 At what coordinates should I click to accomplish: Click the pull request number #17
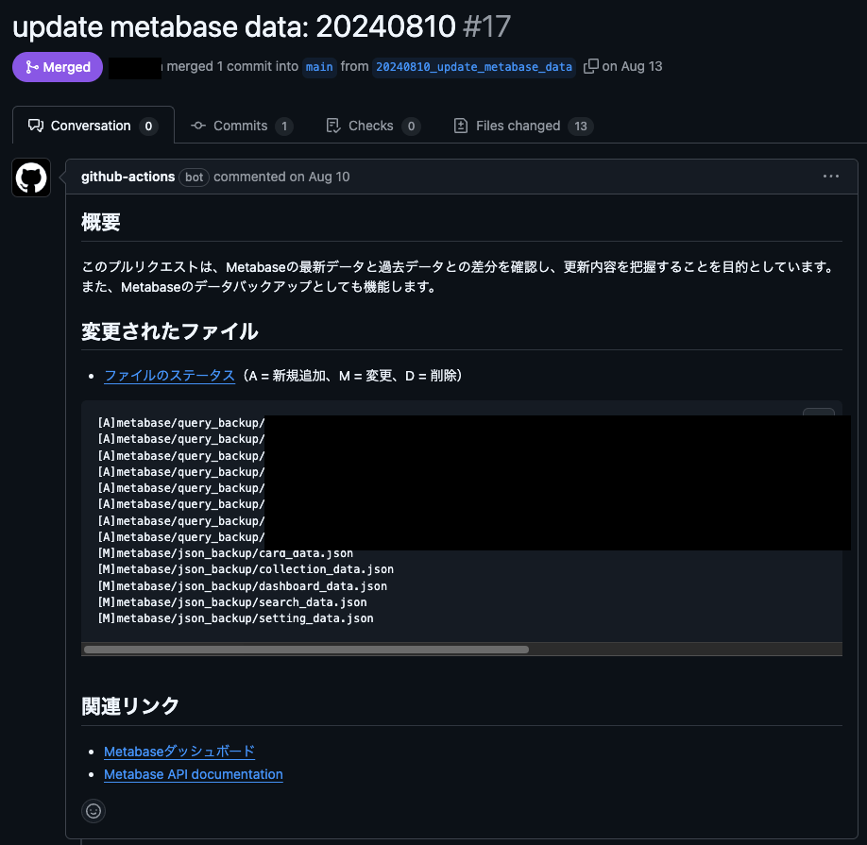[x=487, y=26]
